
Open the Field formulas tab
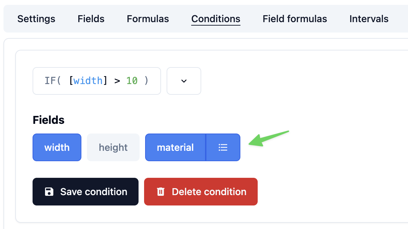pyautogui.click(x=295, y=19)
